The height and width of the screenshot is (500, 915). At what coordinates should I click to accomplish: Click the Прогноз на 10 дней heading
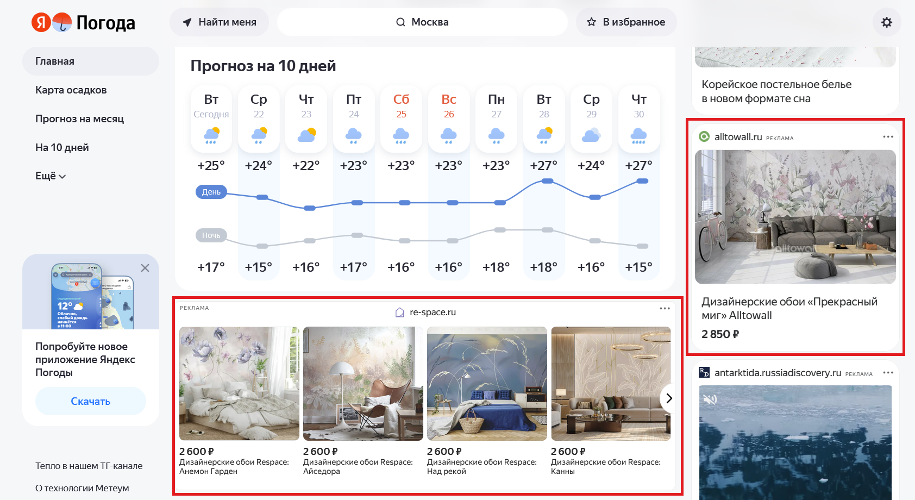[263, 66]
